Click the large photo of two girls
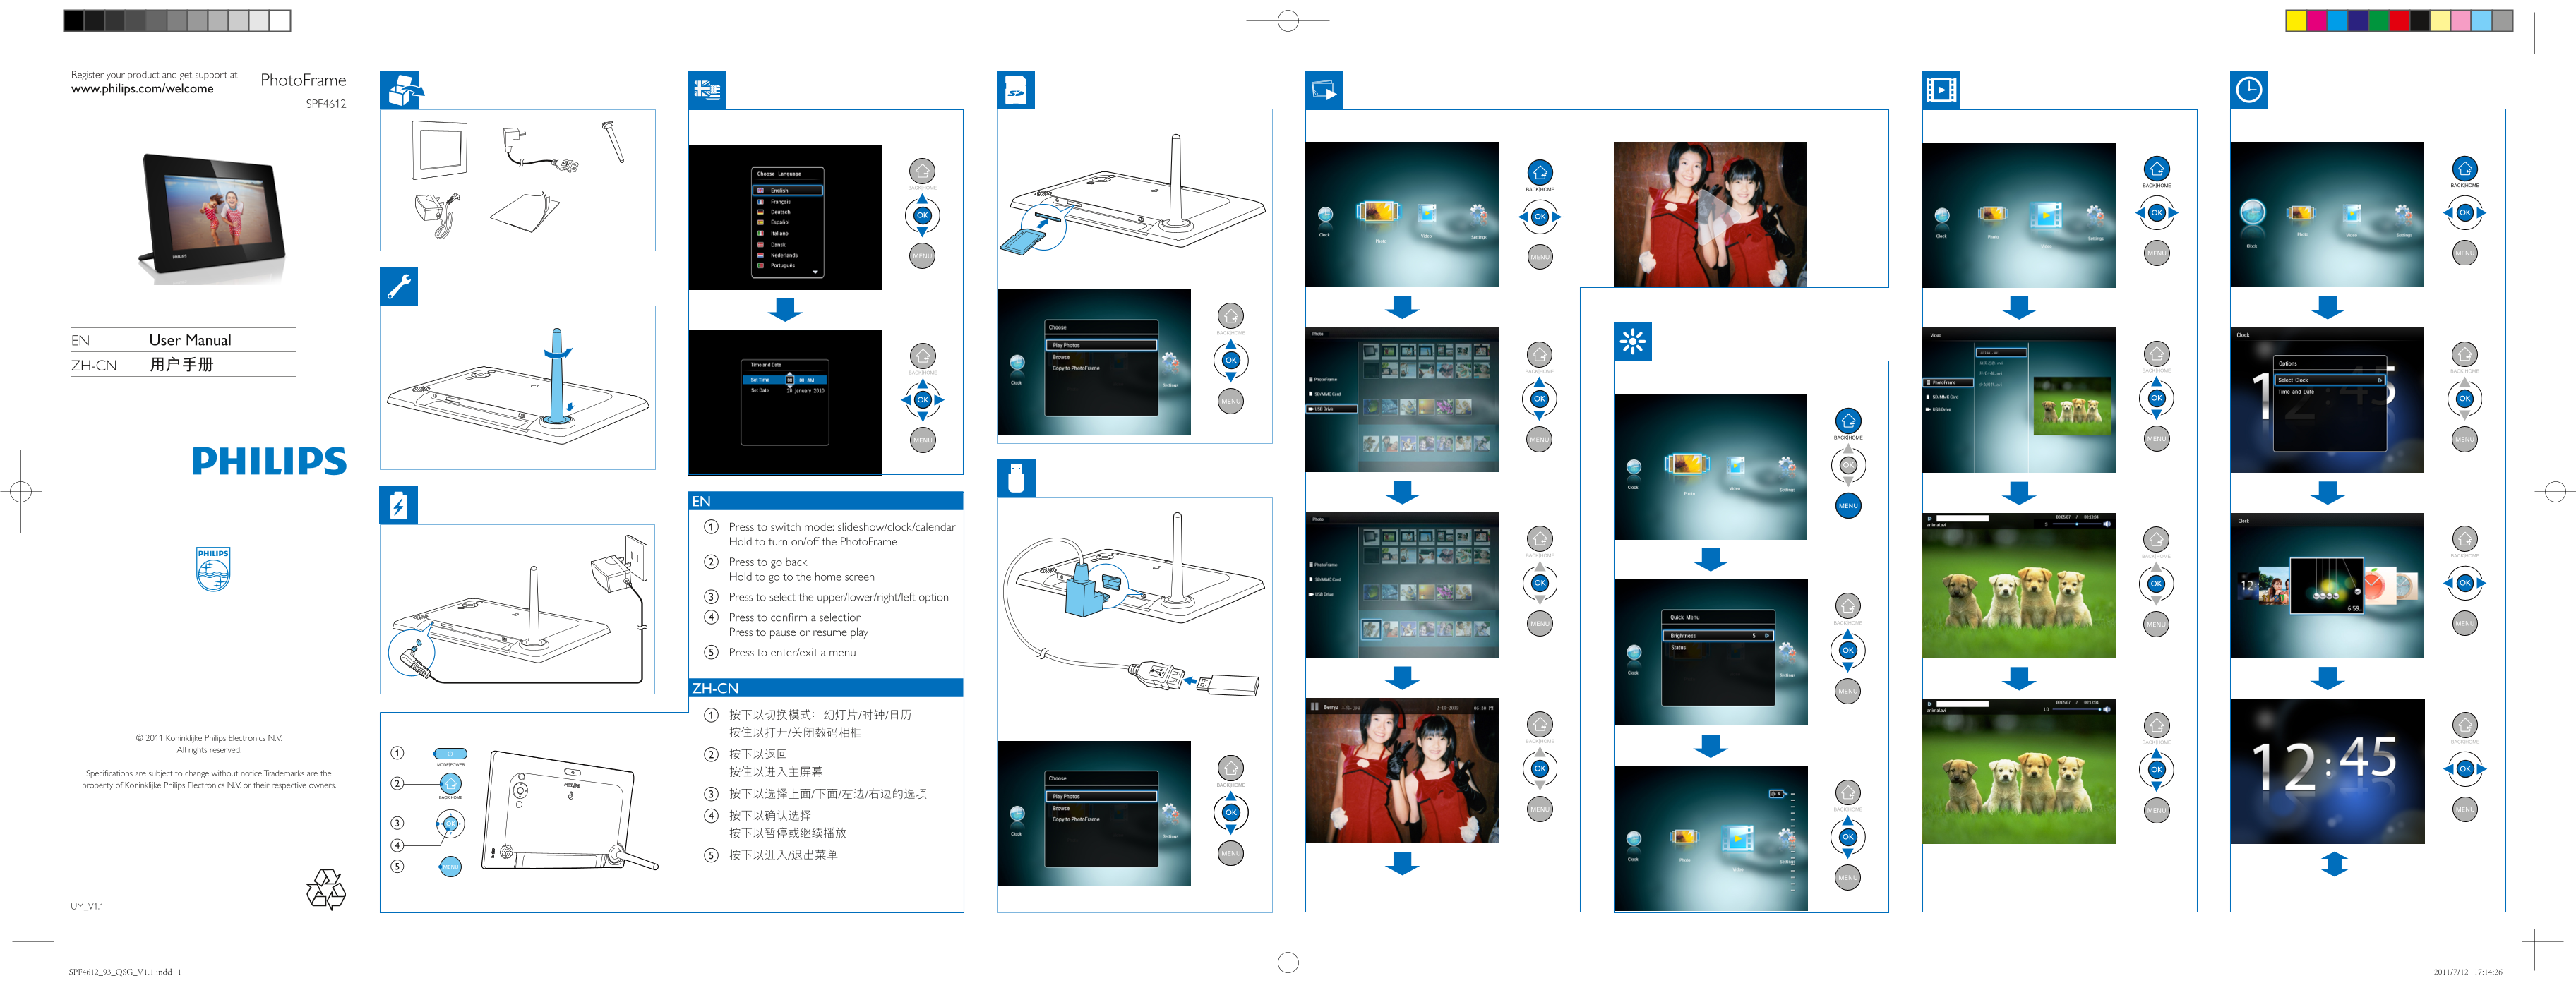The height and width of the screenshot is (983, 2576). coord(1710,214)
